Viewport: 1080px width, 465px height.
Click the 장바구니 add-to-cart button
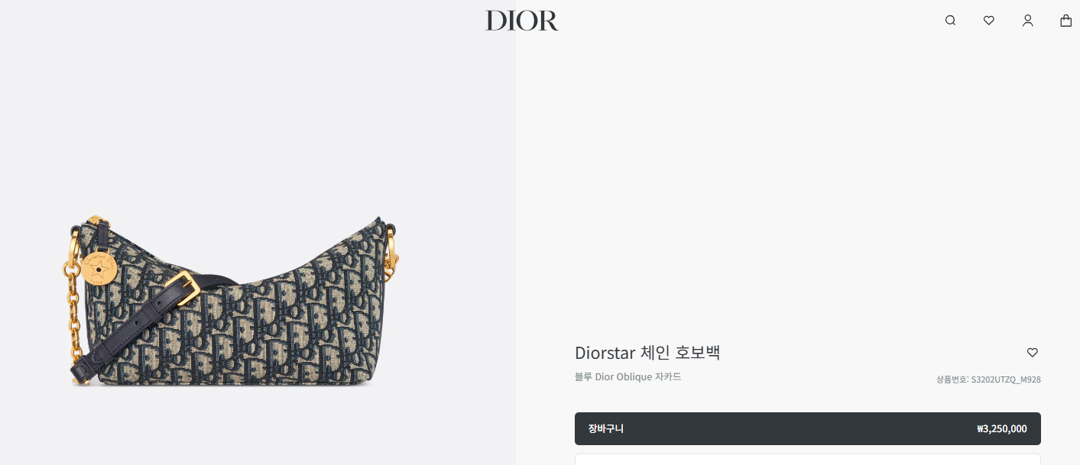[807, 428]
